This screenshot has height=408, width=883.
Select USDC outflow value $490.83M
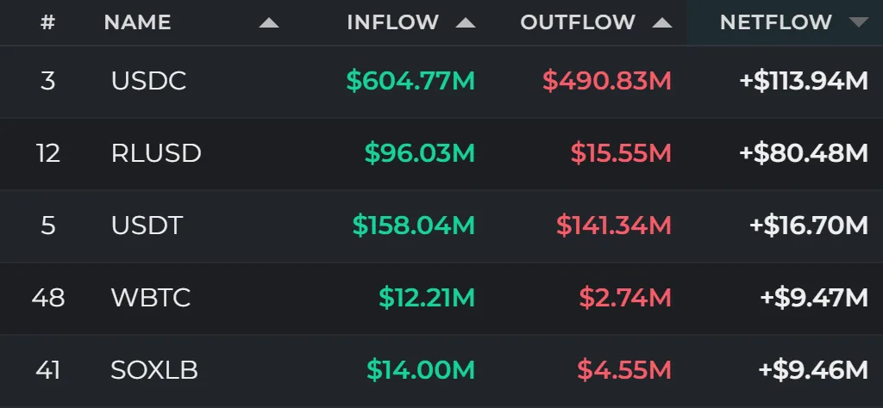(x=607, y=81)
